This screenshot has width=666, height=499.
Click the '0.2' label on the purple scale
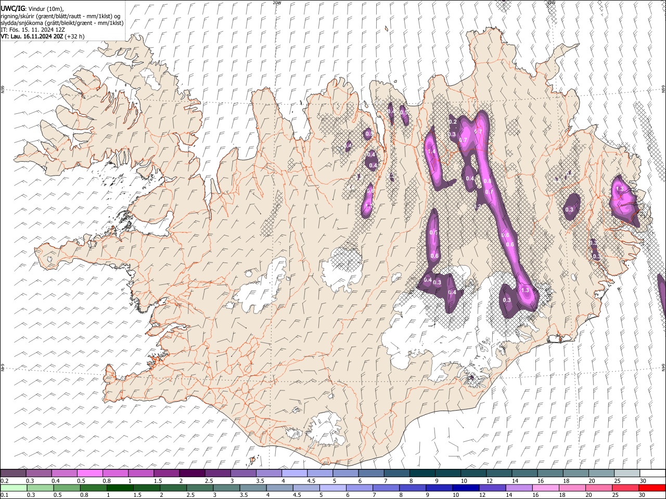pos(5,481)
